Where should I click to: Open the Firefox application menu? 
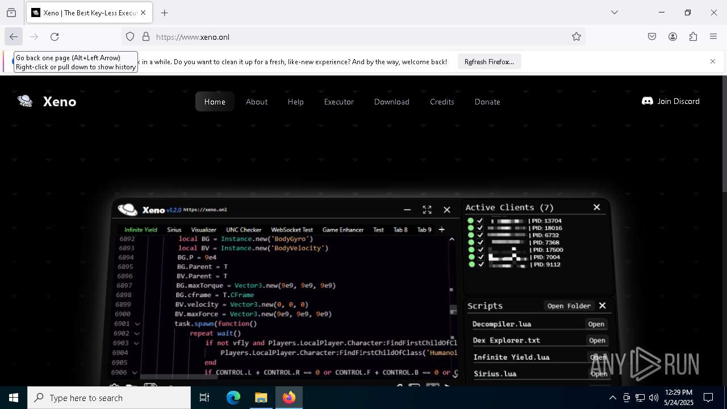pyautogui.click(x=713, y=37)
